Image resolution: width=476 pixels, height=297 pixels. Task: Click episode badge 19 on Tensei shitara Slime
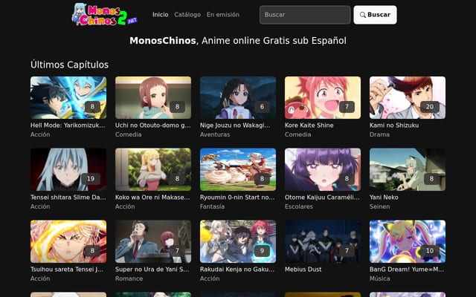coord(91,179)
